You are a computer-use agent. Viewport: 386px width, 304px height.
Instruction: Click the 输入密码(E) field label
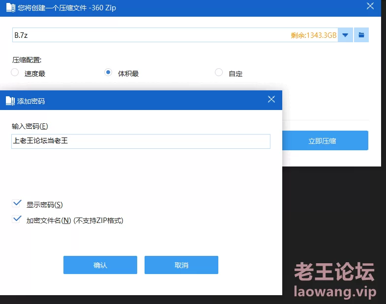point(30,126)
